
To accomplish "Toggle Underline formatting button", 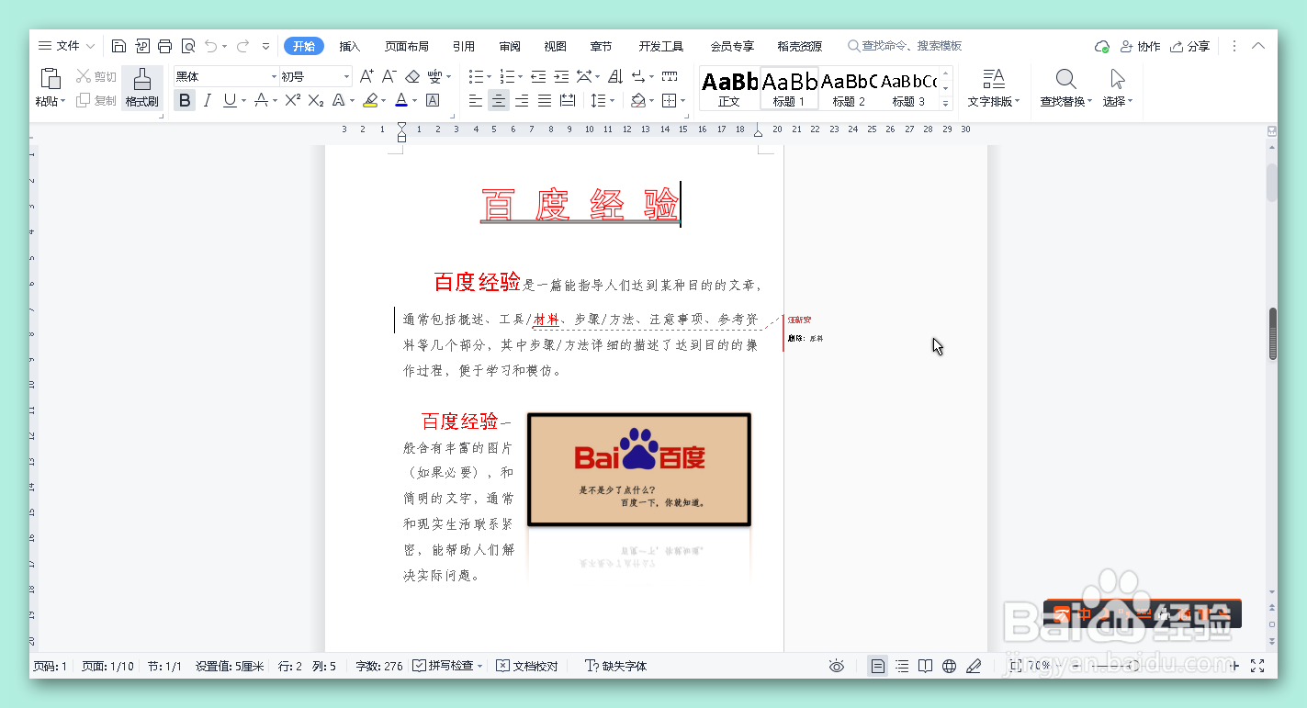I will [229, 100].
